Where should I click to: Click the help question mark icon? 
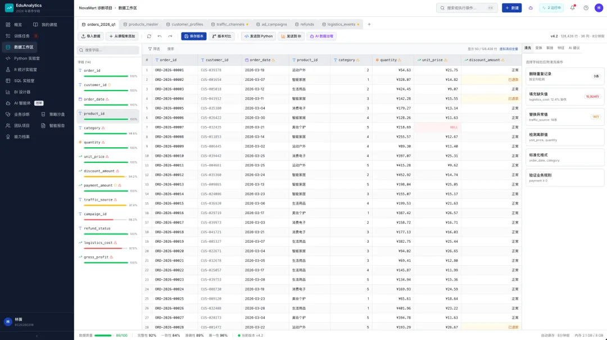click(586, 8)
